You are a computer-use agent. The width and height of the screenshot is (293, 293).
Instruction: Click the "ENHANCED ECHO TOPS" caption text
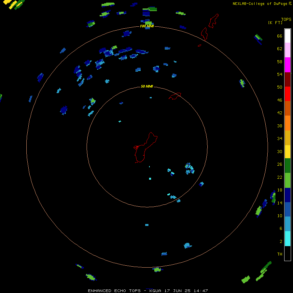tap(114, 291)
